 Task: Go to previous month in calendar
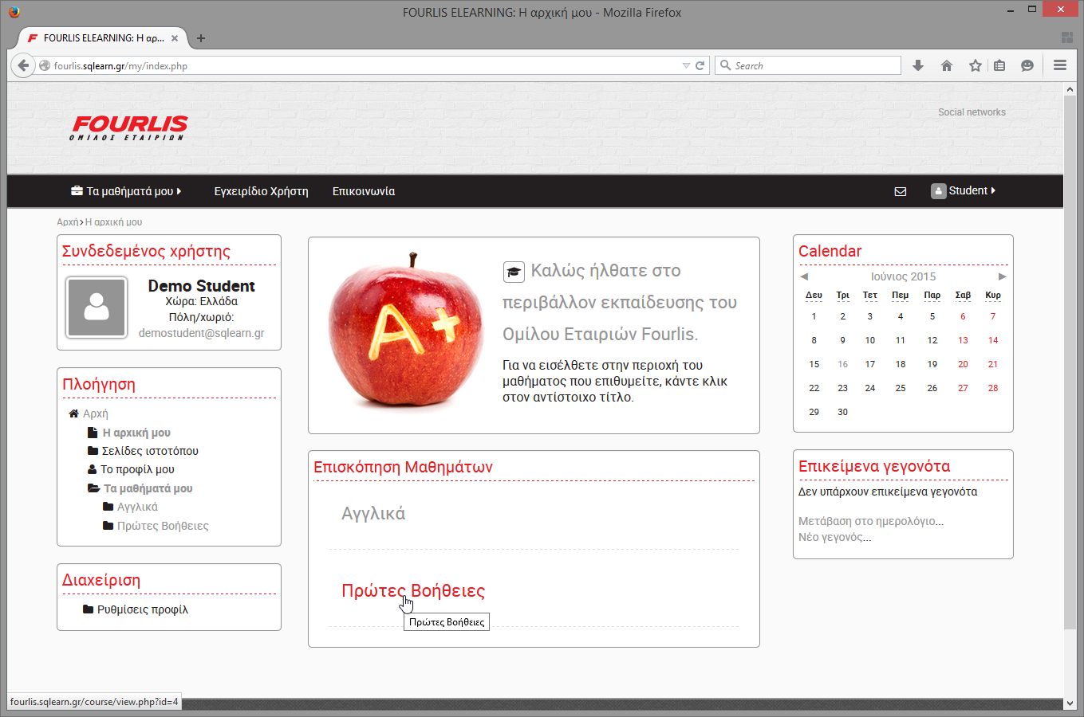pos(804,276)
